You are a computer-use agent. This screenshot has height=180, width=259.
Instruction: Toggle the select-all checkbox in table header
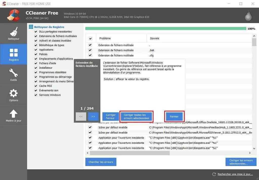[x=90, y=39]
